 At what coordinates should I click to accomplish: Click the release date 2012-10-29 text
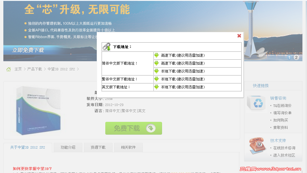pos(114,105)
